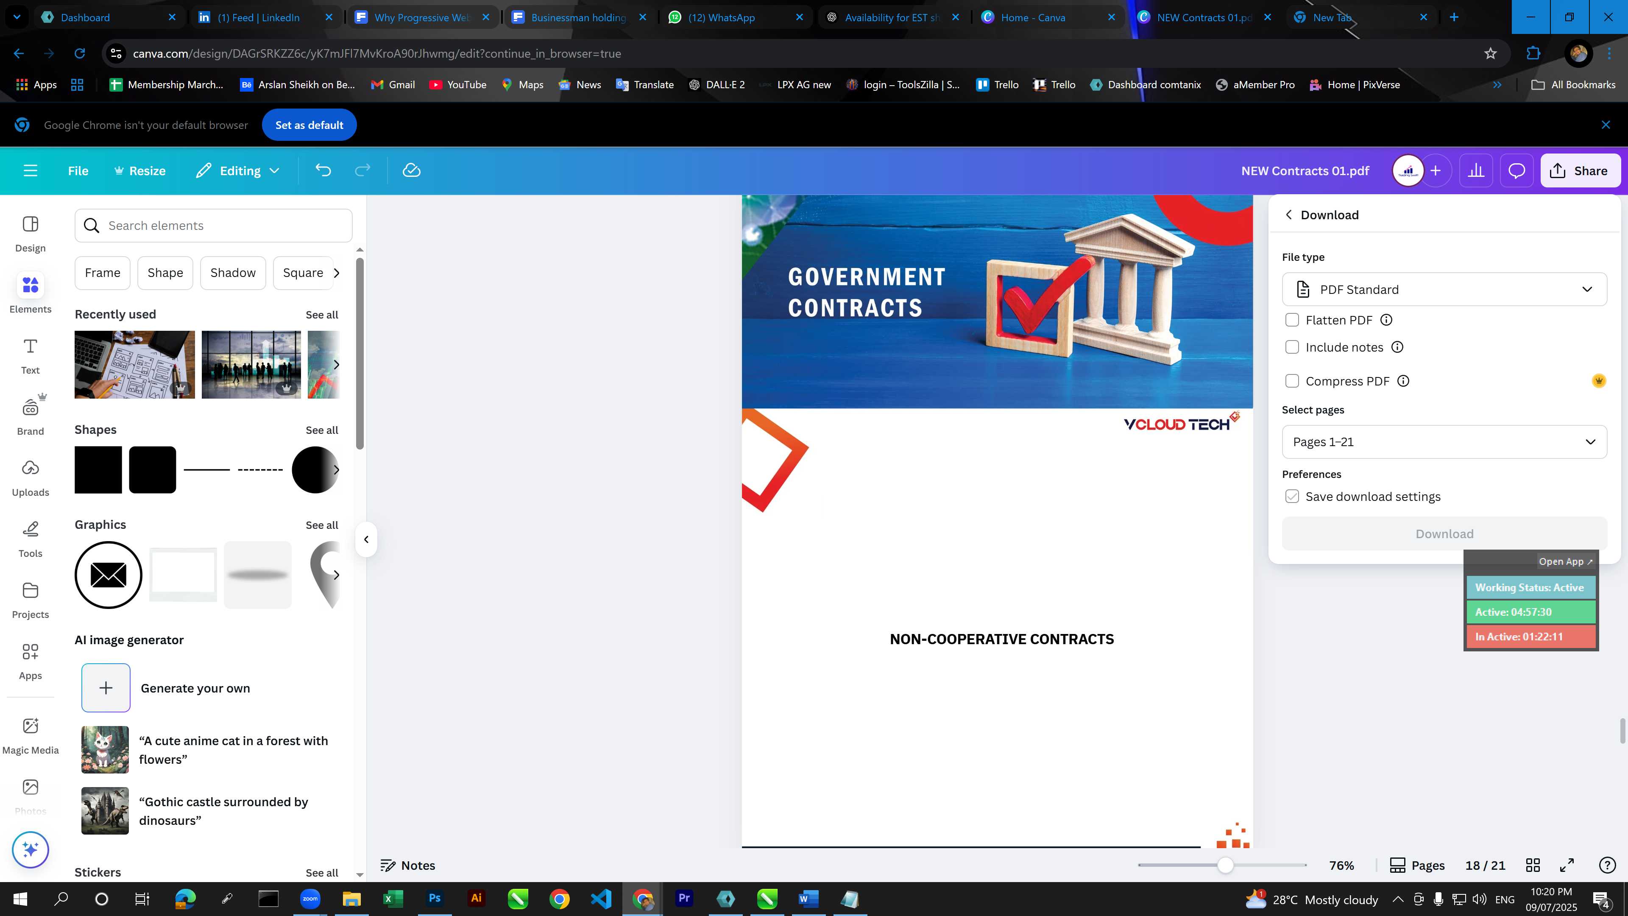The width and height of the screenshot is (1628, 916).
Task: Open the Resize menu
Action: pyautogui.click(x=139, y=170)
